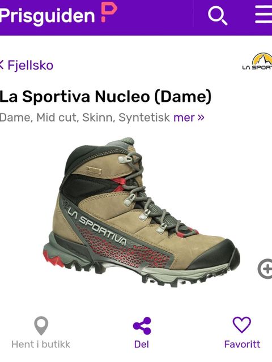Go back to Fjellsko category
This screenshot has width=272, height=362.
pyautogui.click(x=30, y=65)
